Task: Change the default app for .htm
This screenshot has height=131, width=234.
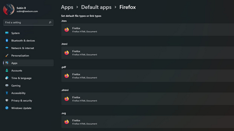Action: coord(148,29)
